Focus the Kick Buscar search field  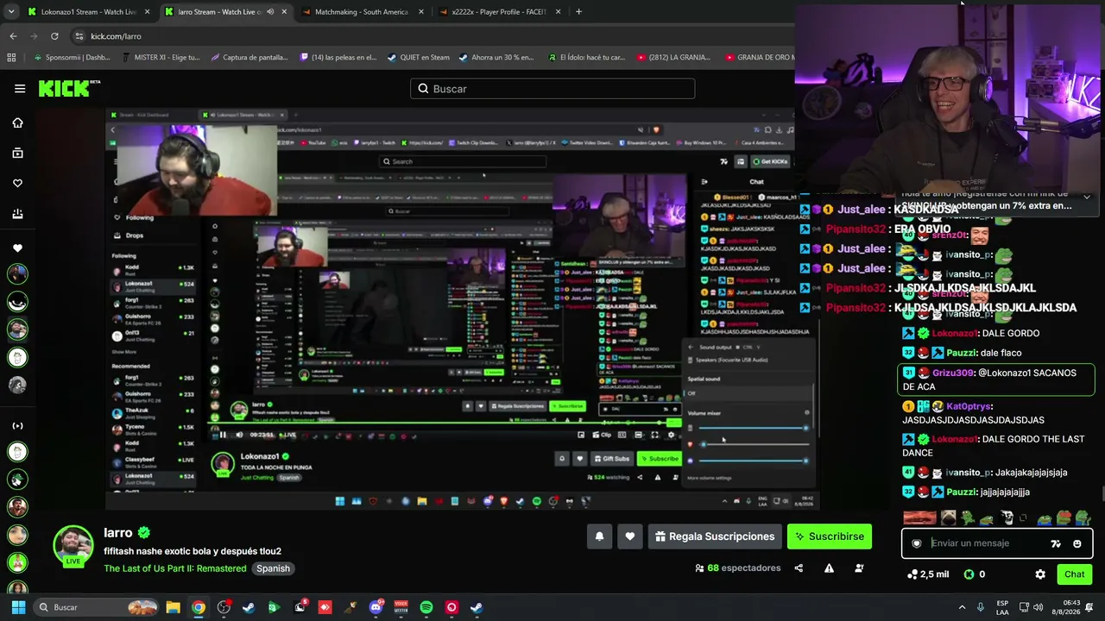point(552,89)
